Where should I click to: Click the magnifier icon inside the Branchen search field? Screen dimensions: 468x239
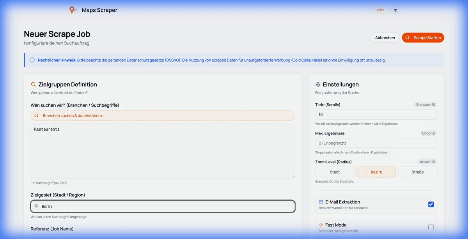click(36, 115)
